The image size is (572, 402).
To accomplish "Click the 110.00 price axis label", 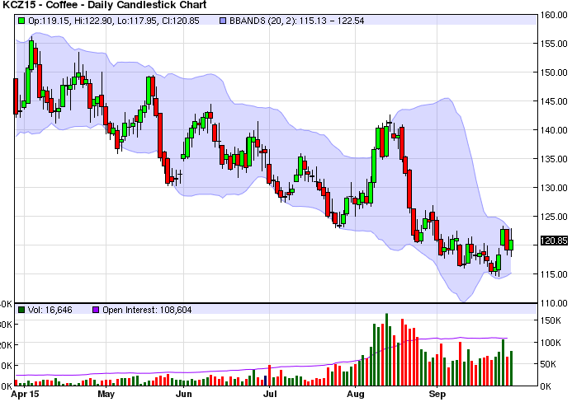I will point(552,303).
